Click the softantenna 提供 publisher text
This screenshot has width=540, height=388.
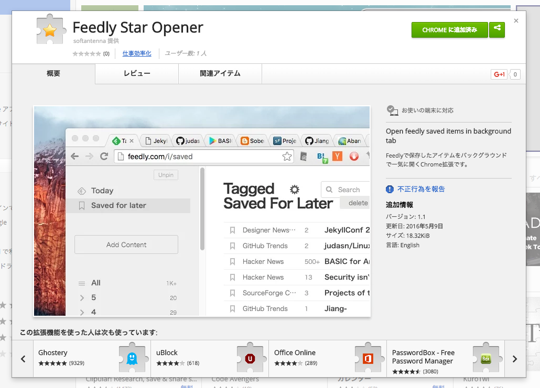coord(96,41)
